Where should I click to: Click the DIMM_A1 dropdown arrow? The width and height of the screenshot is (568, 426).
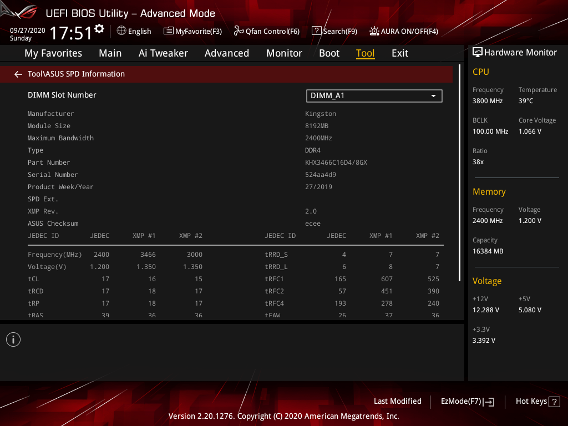433,96
